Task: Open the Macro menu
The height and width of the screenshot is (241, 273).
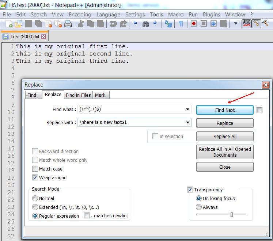Action: [176, 15]
